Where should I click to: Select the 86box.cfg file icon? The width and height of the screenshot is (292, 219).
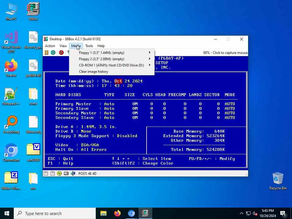[33, 125]
